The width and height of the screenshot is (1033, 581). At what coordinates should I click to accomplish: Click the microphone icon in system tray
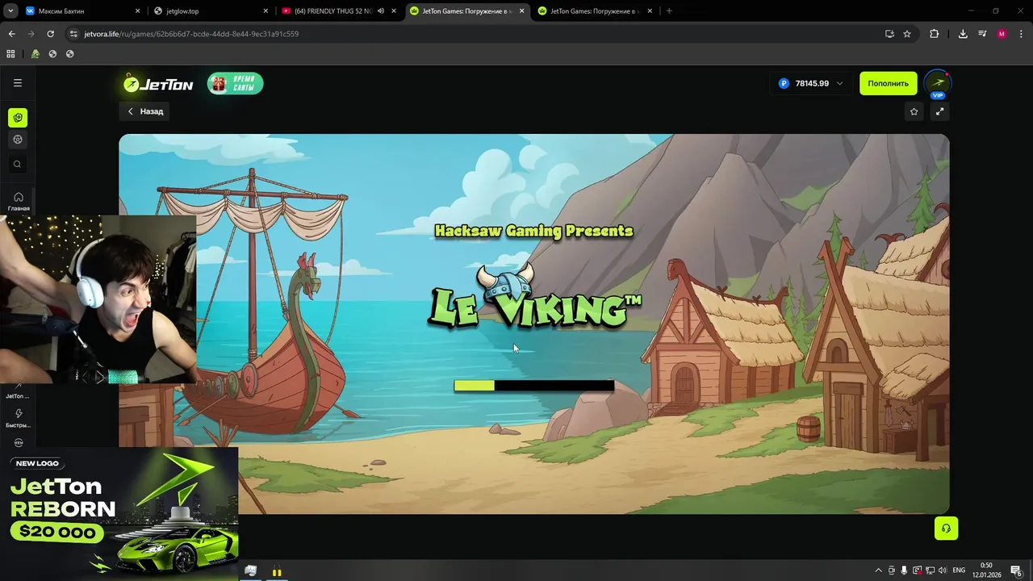pyautogui.click(x=904, y=571)
